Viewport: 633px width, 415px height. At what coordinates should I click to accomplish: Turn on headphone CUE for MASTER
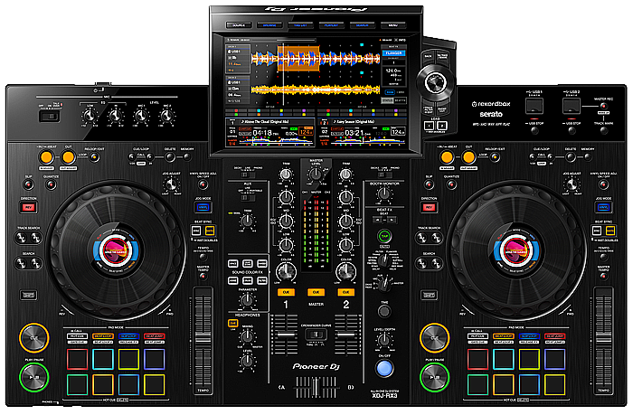tap(316, 292)
